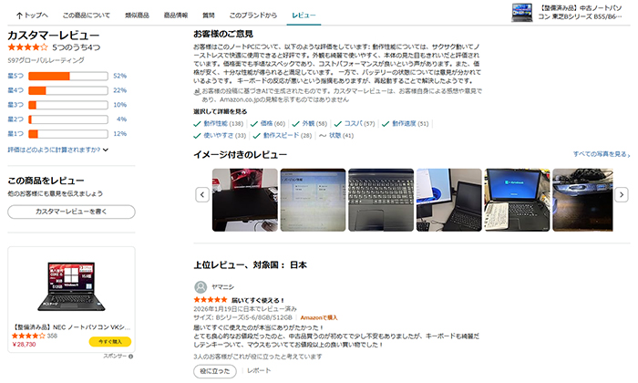
Task: Click the yellow 今すぐ購入 button
Action: point(110,342)
